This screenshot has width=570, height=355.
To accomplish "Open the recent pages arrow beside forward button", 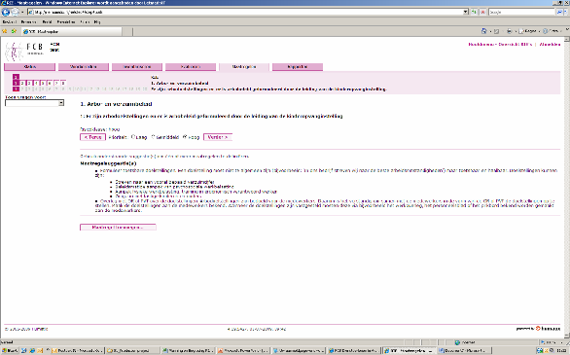I will tap(22, 12).
